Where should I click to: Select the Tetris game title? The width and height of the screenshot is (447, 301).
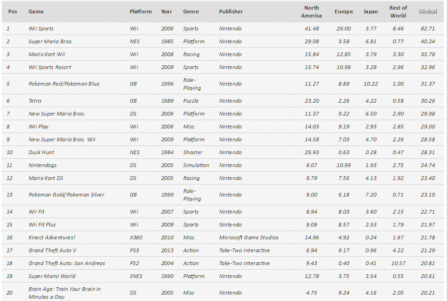pyautogui.click(x=35, y=101)
